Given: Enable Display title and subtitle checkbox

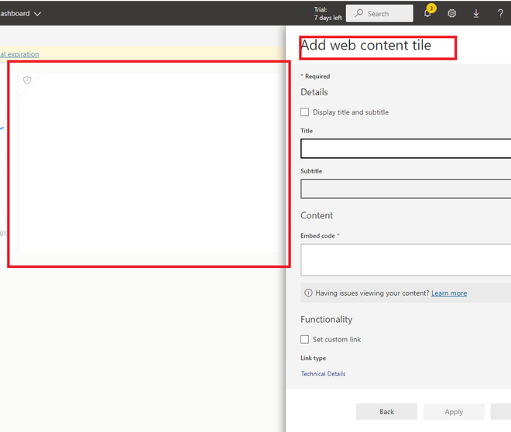Looking at the screenshot, I should (x=305, y=112).
